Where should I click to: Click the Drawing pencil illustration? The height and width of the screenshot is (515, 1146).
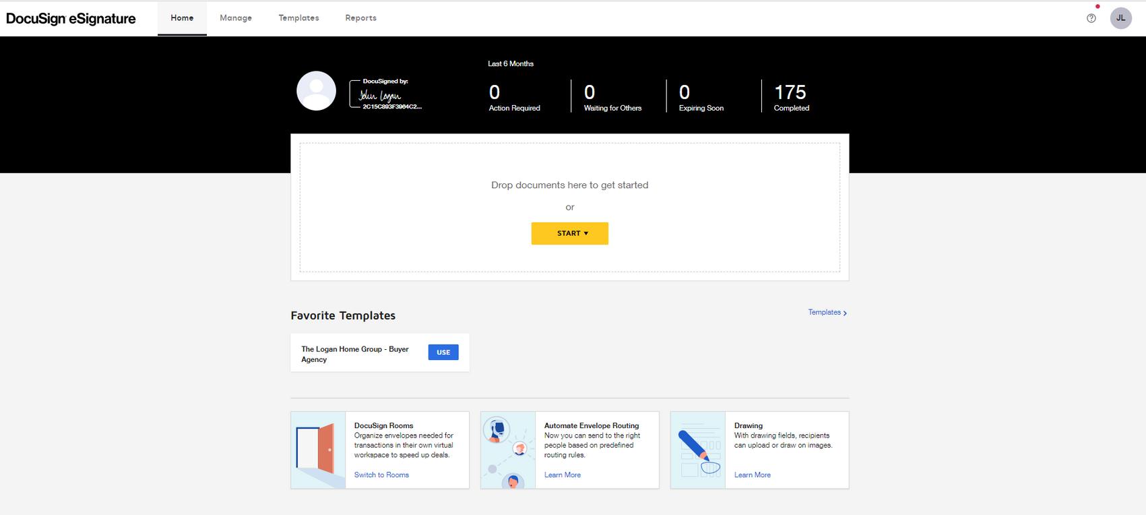coord(698,450)
